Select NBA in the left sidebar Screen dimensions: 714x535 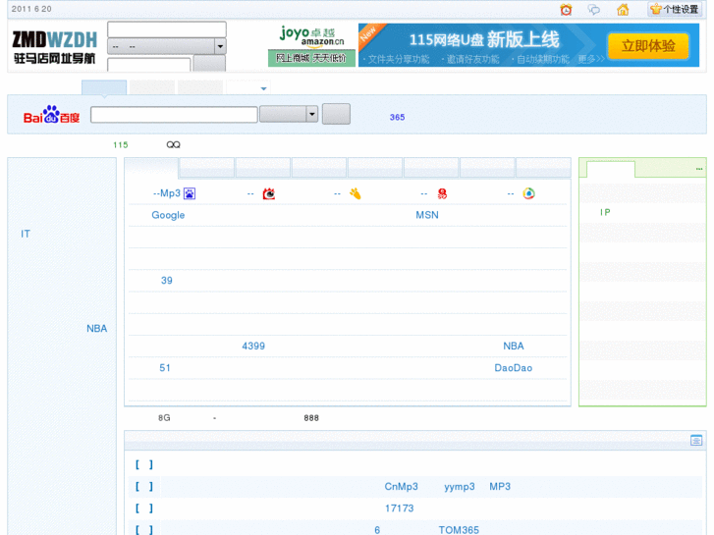click(96, 328)
